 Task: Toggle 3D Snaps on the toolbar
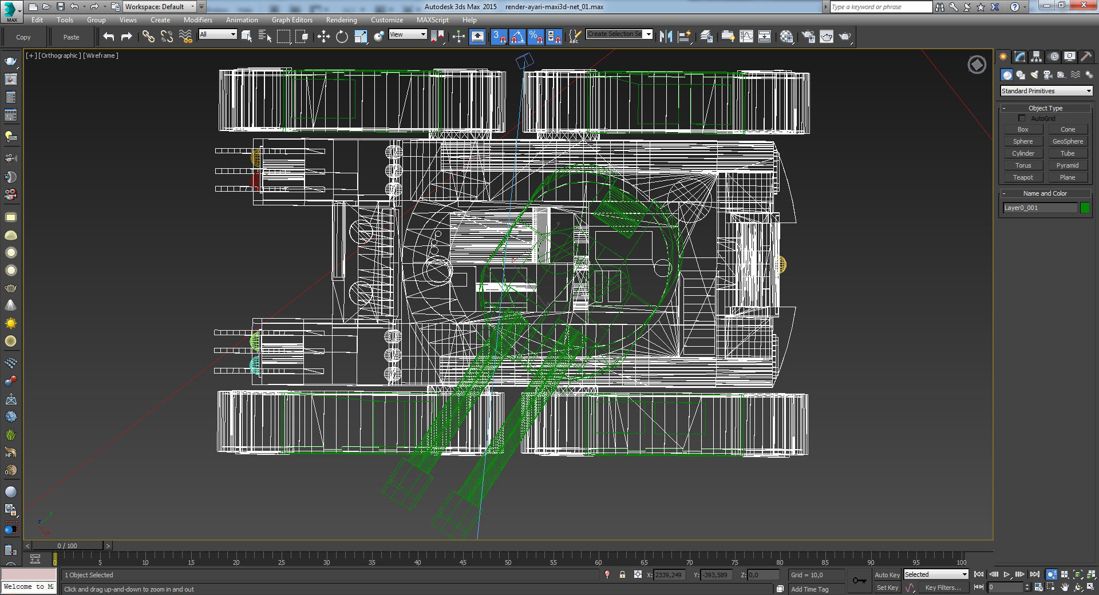[499, 37]
